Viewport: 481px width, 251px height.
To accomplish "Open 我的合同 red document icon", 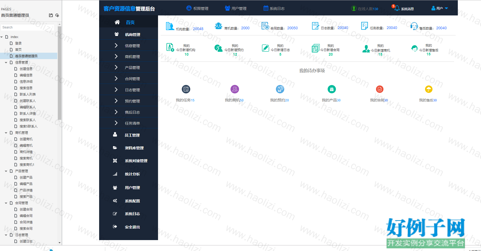I will pos(380,89).
